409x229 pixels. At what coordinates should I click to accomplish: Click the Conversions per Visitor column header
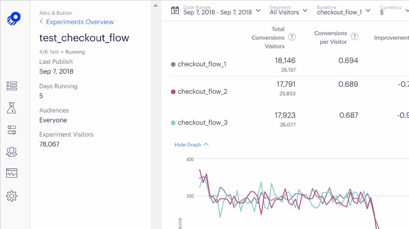pyautogui.click(x=330, y=38)
